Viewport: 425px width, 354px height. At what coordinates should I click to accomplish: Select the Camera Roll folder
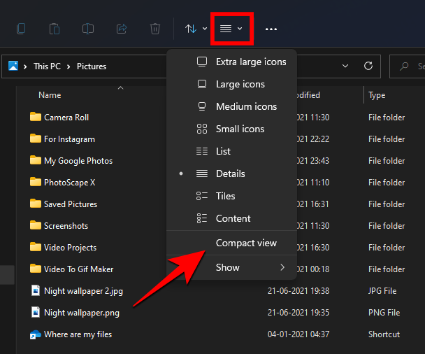tap(66, 118)
